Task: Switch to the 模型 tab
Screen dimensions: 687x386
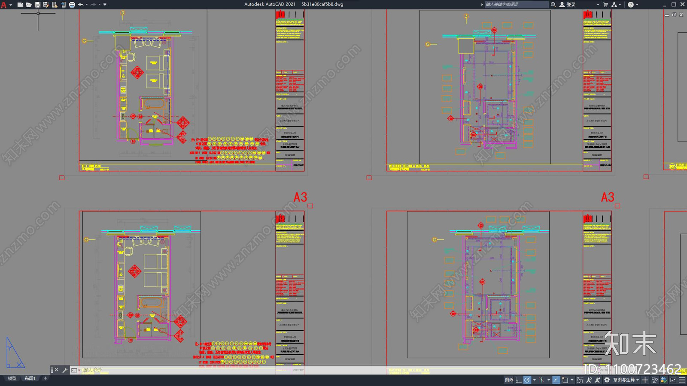Action: (12, 378)
